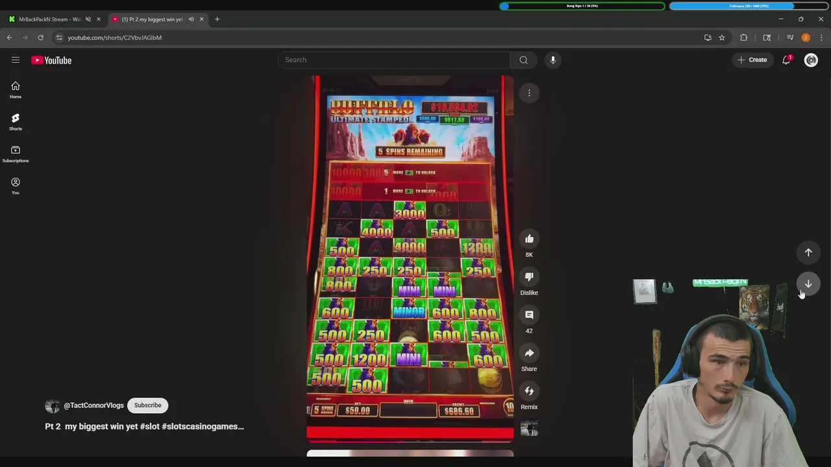Click the magnifier search button

tap(523, 60)
